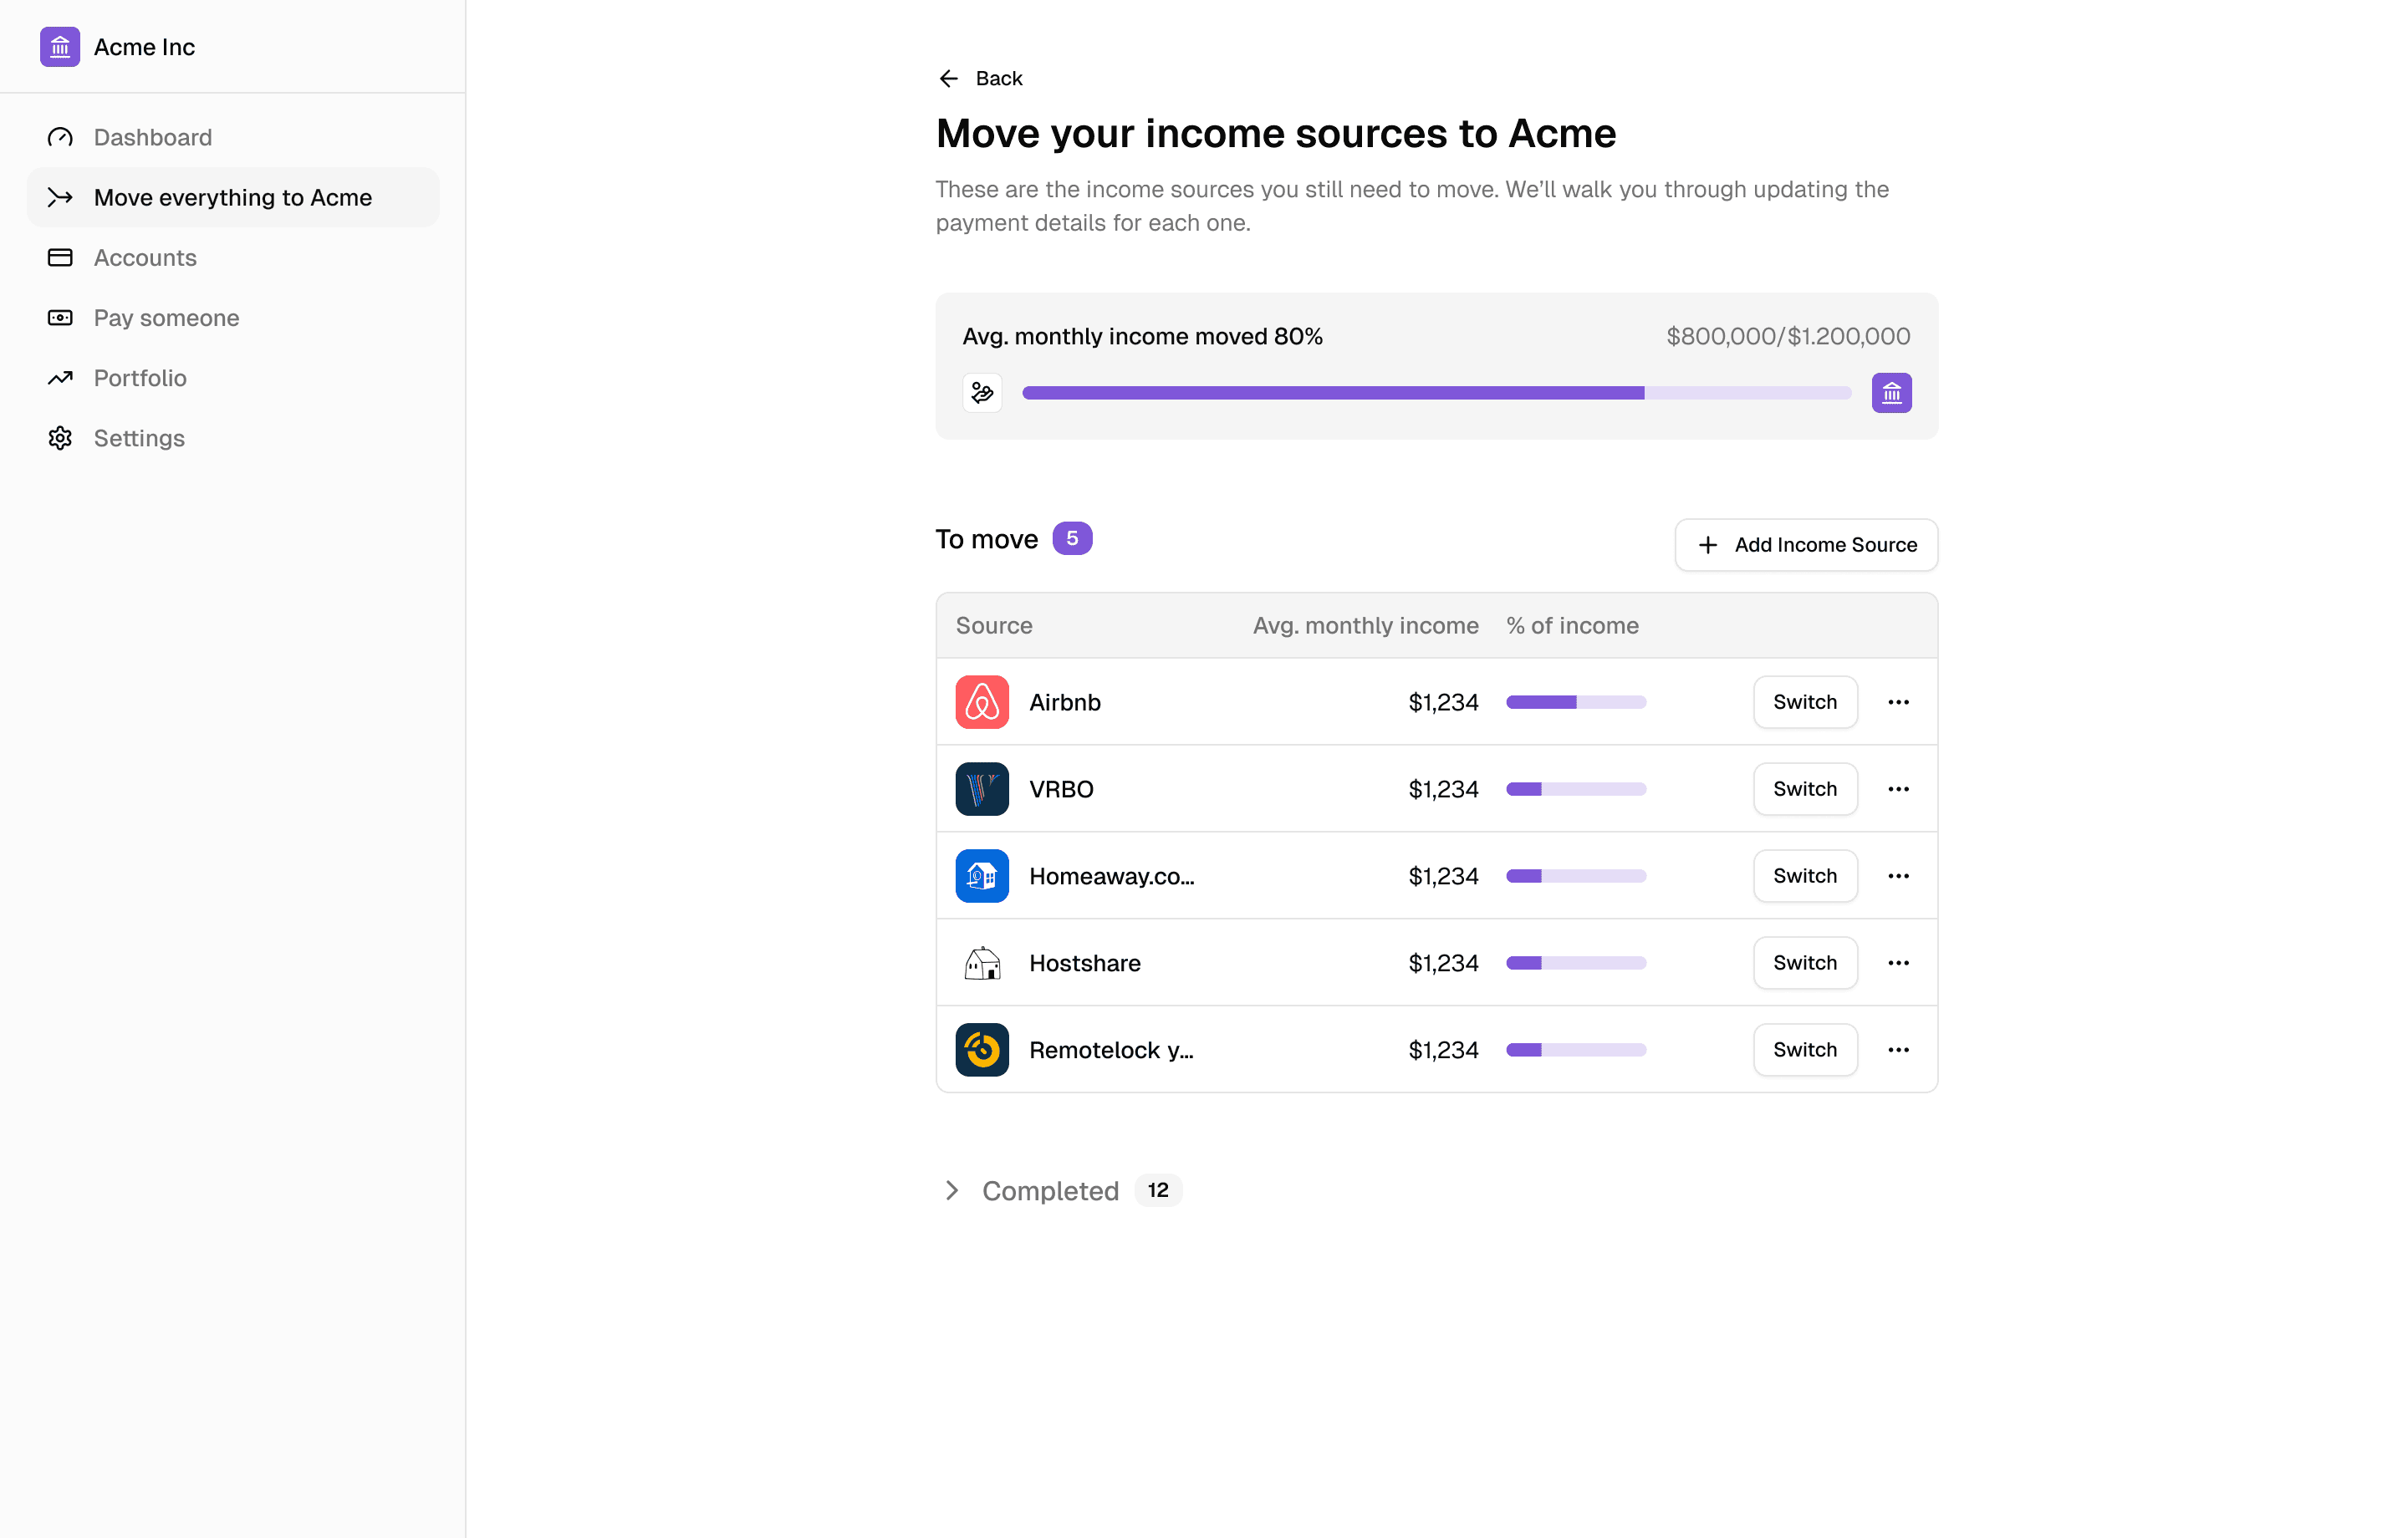2408x1538 pixels.
Task: Expand the Completed section chevron
Action: coord(951,1190)
